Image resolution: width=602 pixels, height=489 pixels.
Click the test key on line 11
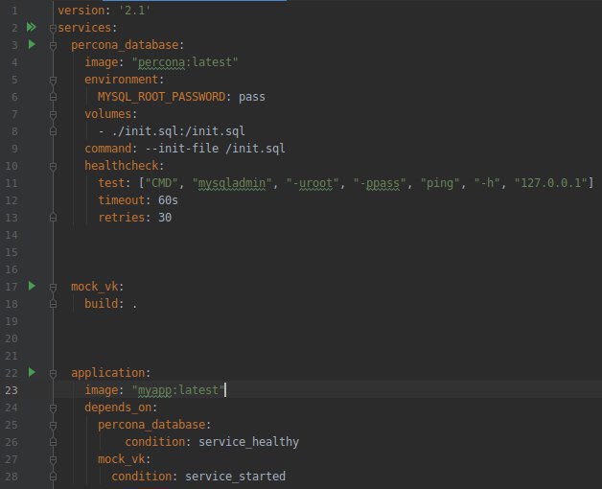point(111,183)
